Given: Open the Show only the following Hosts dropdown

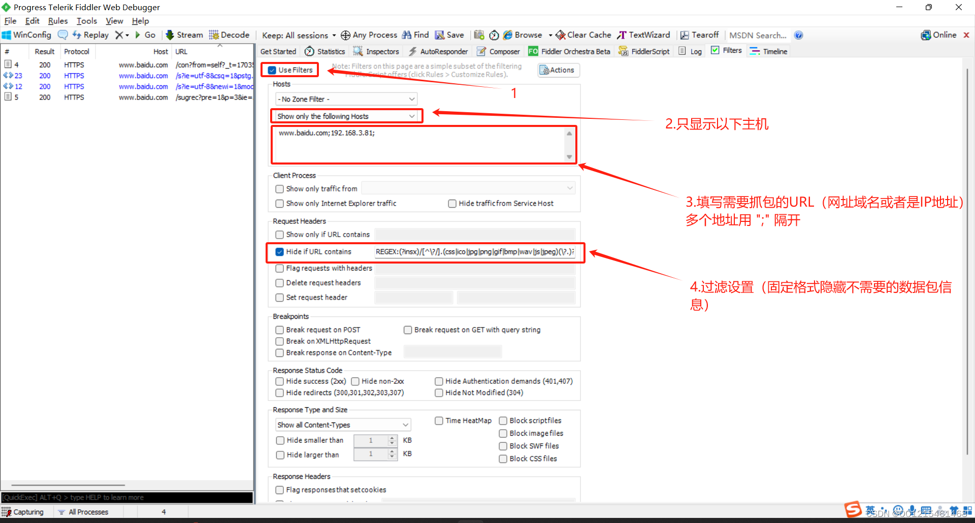Looking at the screenshot, I should point(346,116).
